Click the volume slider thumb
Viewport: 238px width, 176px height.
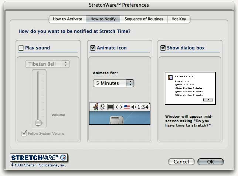coord(39,123)
